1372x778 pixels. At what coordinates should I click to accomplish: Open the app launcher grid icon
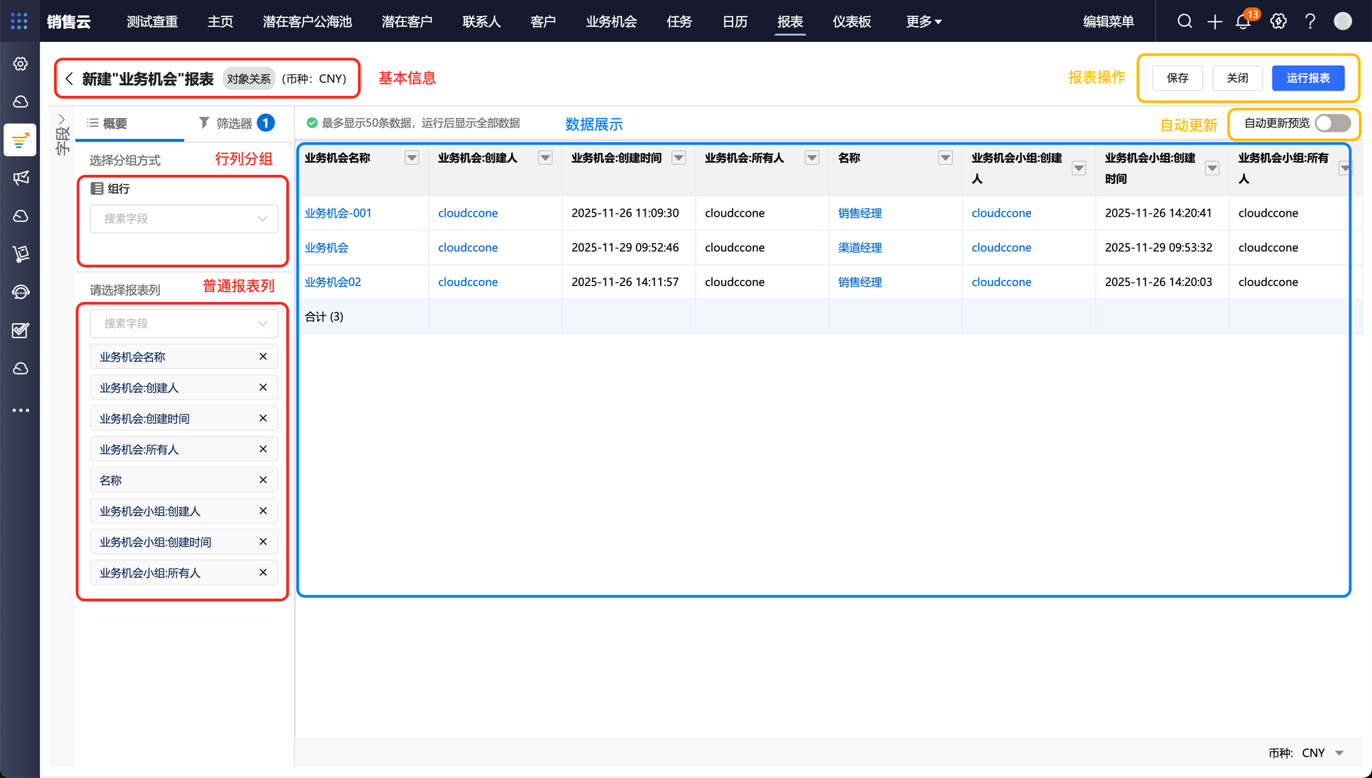[x=19, y=21]
